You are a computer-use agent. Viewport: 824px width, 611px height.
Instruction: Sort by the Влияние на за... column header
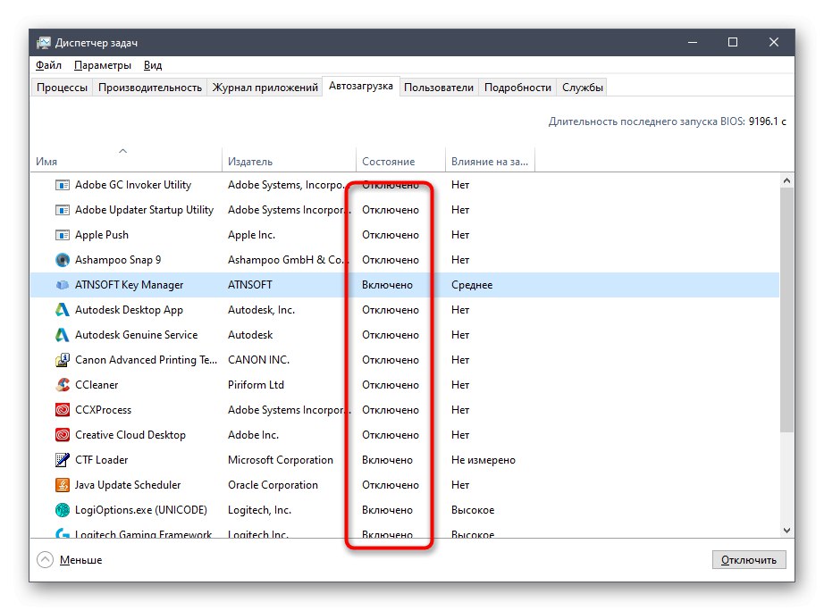(490, 162)
